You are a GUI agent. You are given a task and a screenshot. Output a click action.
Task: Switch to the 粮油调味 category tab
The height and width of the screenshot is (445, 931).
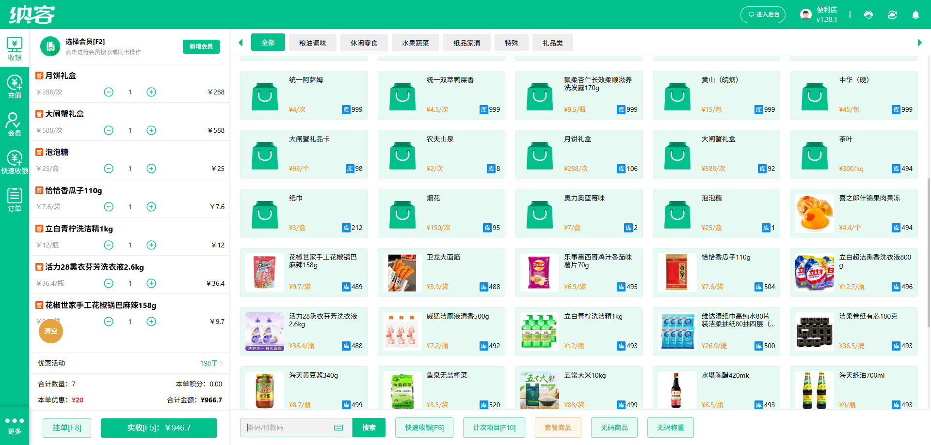point(313,43)
